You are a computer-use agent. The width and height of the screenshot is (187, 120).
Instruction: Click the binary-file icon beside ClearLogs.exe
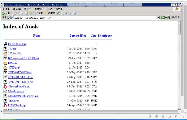click(5, 91)
